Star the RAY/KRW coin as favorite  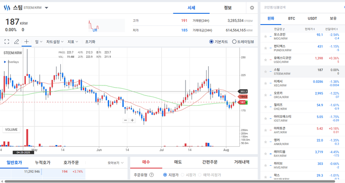[x=266, y=154]
